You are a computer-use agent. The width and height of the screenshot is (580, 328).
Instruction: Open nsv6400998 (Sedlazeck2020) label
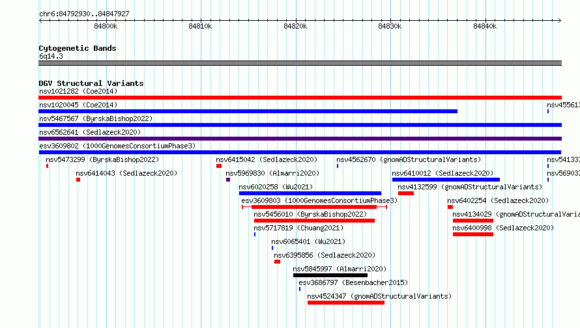point(503,228)
